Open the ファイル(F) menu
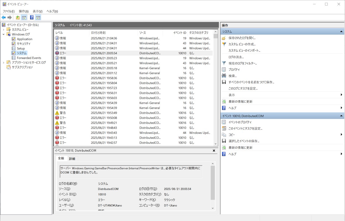 tap(9, 11)
